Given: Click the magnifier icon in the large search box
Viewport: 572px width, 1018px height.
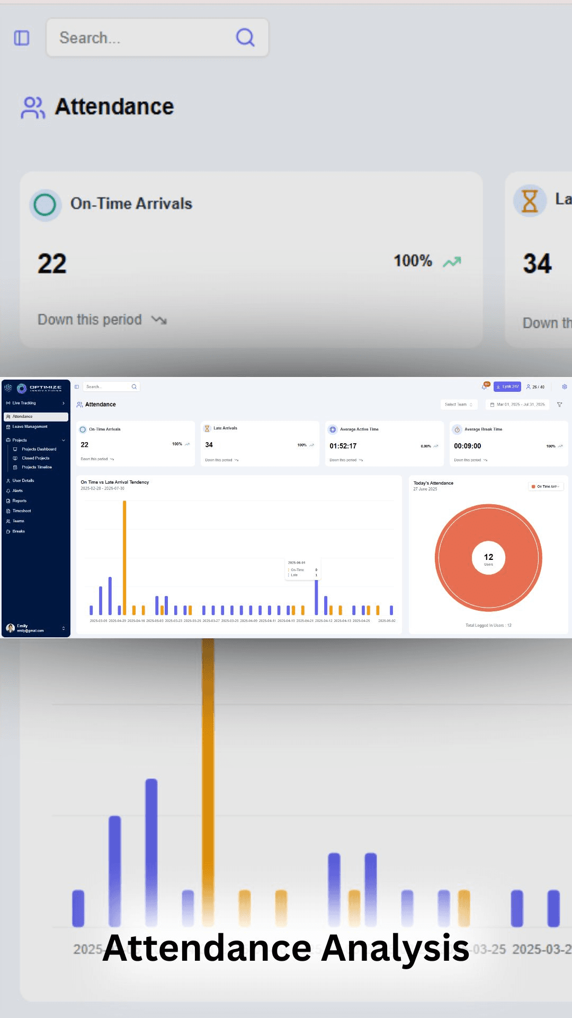Looking at the screenshot, I should [245, 38].
